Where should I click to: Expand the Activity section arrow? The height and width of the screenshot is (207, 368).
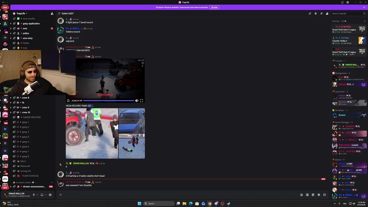click(365, 21)
